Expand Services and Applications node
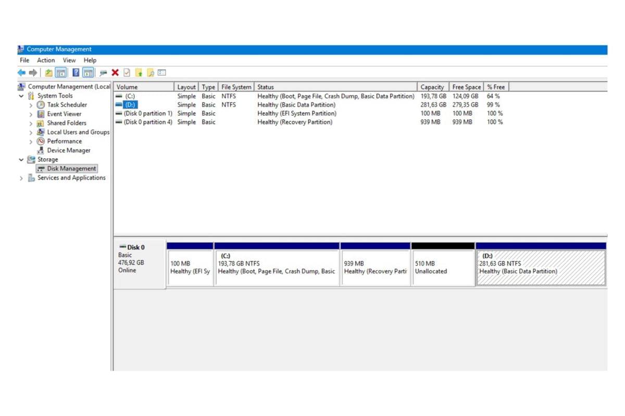This screenshot has width=625, height=416. pyautogui.click(x=21, y=178)
